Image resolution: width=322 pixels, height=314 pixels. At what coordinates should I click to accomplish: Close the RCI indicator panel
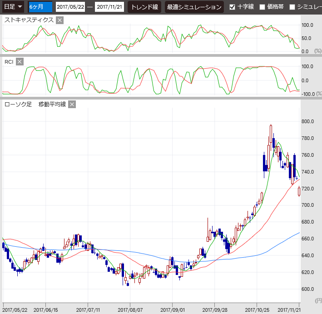[20, 62]
